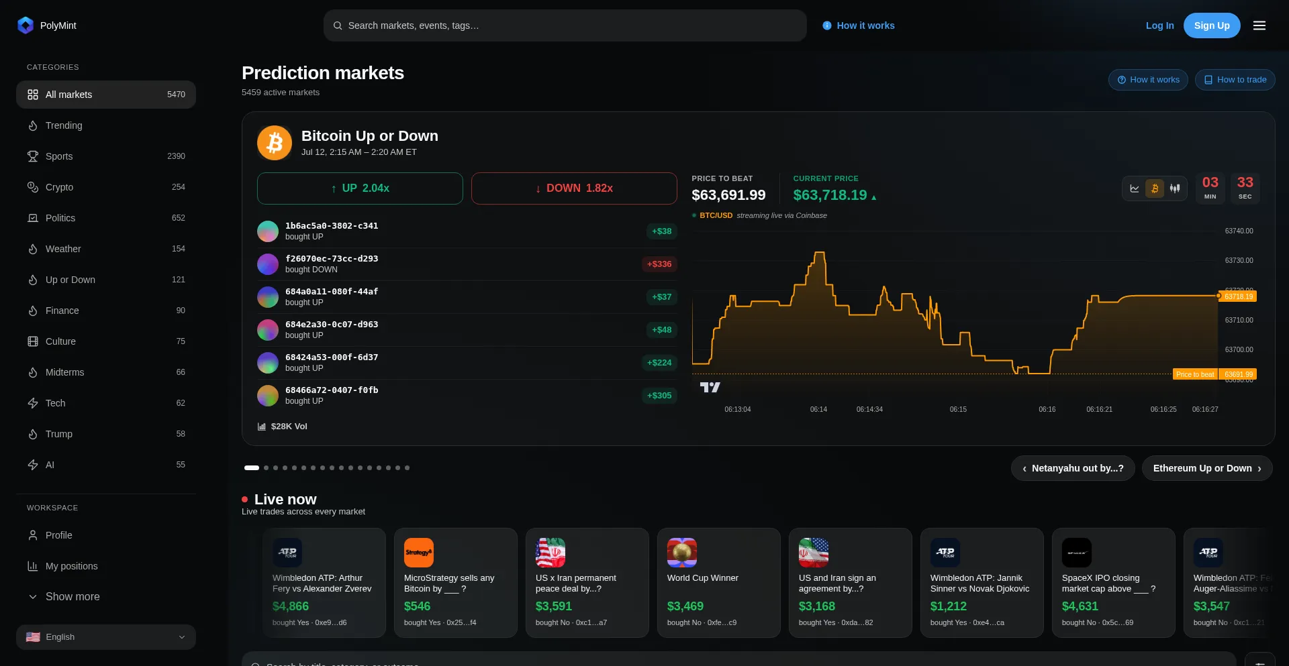
Task: Click the Log In link
Action: [1160, 25]
